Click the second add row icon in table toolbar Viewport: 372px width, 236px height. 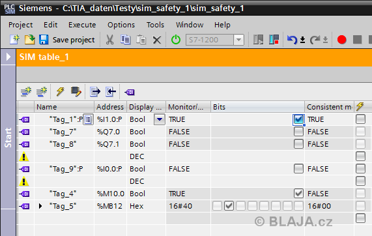click(x=42, y=92)
